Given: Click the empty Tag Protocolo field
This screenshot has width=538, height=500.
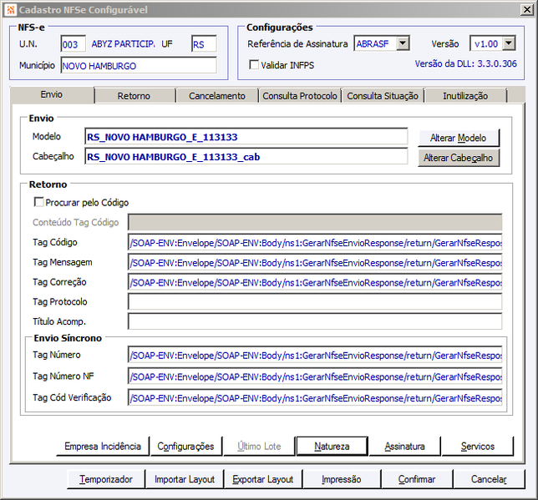Looking at the screenshot, I should point(315,302).
